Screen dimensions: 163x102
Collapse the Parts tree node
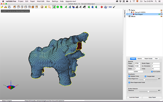(127, 10)
